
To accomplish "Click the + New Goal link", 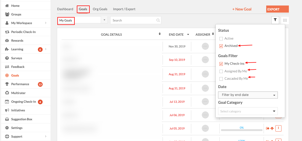I will click(x=242, y=9).
